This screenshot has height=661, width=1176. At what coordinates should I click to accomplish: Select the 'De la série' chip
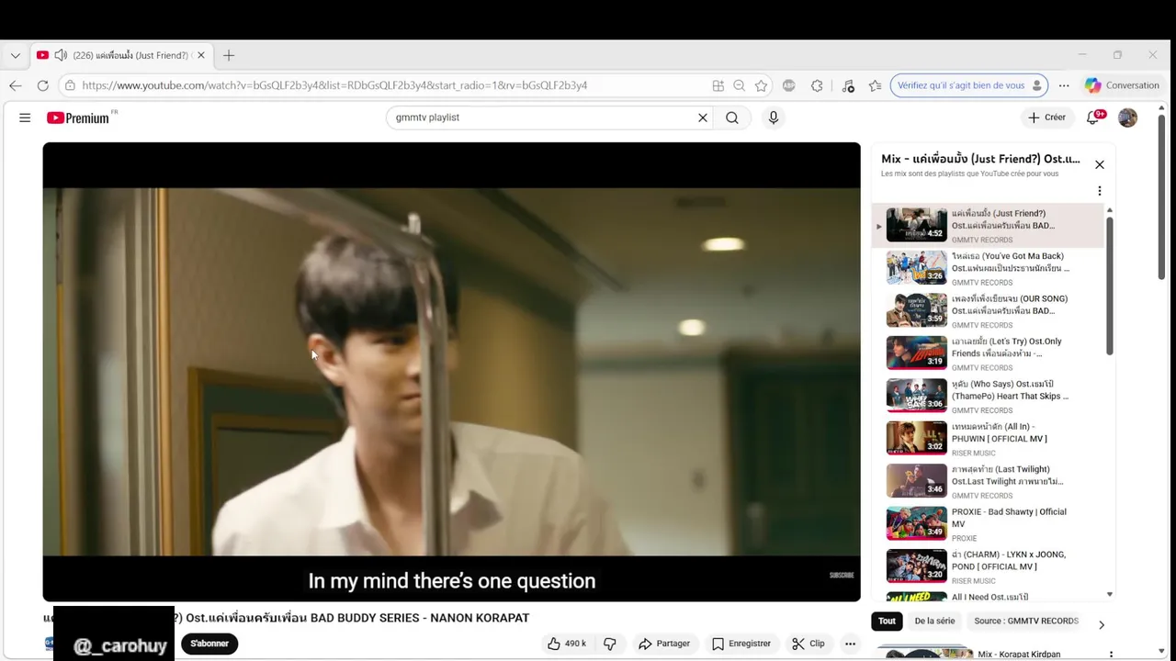coord(934,622)
